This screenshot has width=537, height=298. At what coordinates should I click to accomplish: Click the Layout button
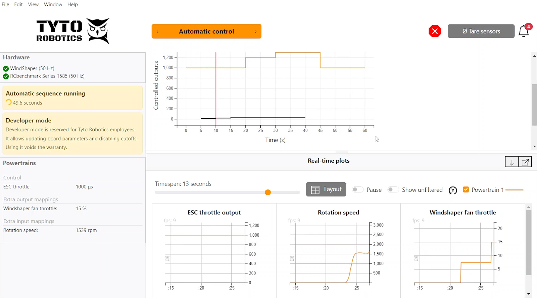tap(326, 189)
